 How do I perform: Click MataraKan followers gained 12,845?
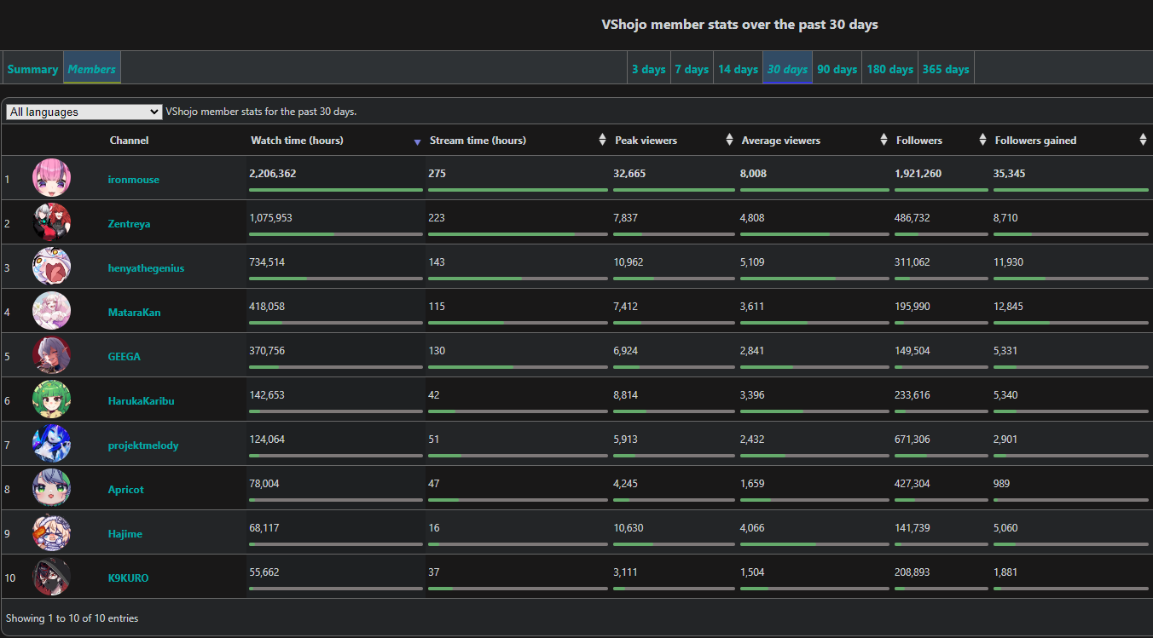(1008, 307)
